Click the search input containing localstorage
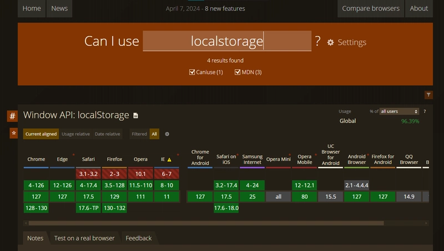The image size is (444, 251). [227, 41]
